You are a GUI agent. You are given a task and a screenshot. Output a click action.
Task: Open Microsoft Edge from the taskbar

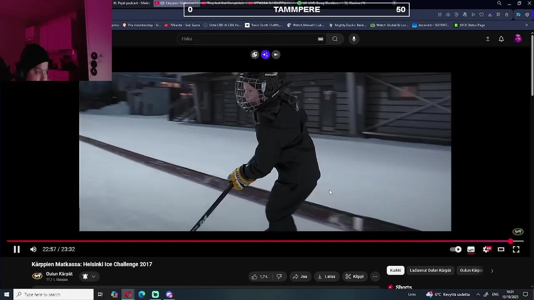[x=142, y=295]
